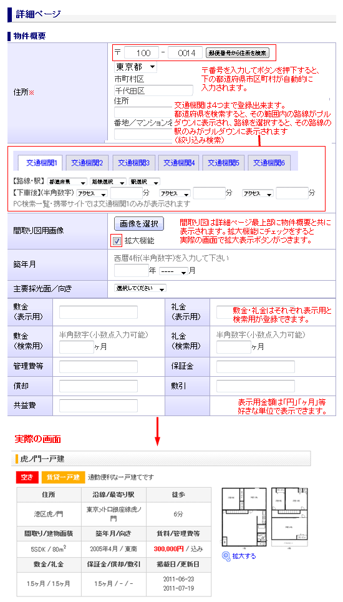Click the 港区虎ノ門 address cell
The height and width of the screenshot is (602, 343).
tap(49, 513)
